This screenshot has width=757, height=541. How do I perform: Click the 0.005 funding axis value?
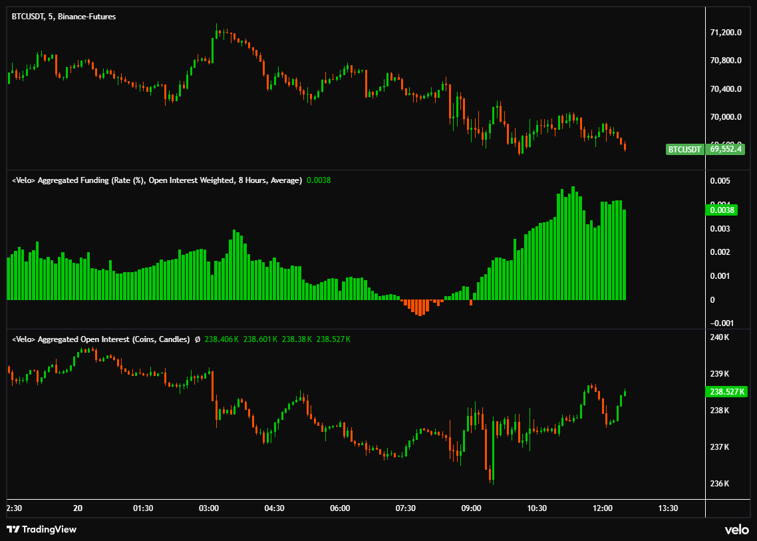[720, 181]
